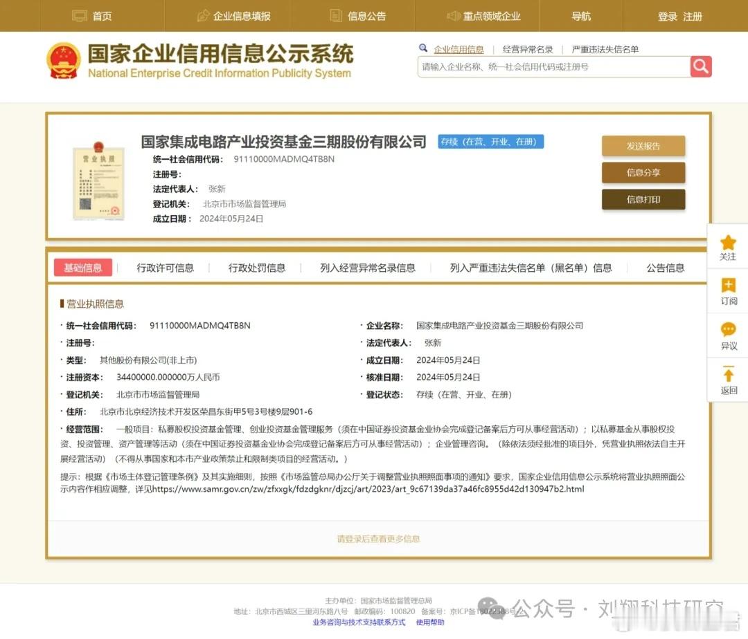Open 导航 in the top navigation
748x639 pixels.
click(x=581, y=16)
